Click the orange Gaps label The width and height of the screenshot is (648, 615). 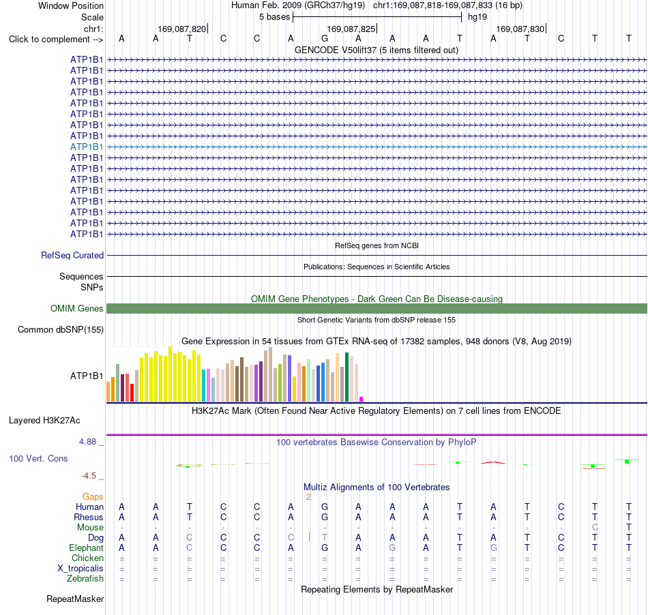[x=93, y=497]
